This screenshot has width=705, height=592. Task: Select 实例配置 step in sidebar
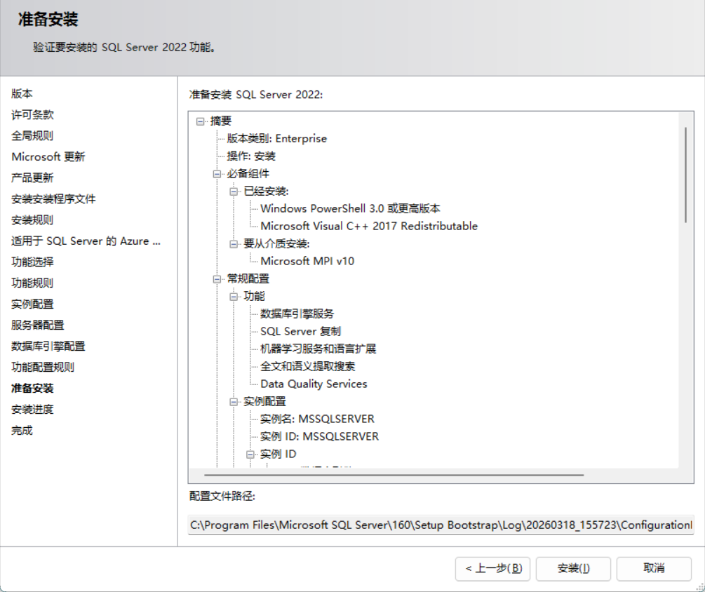pos(32,304)
